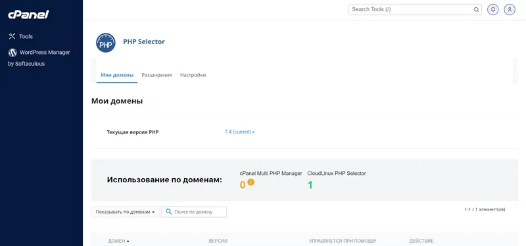This screenshot has width=526, height=246.
Task: Sort by the ДОМЕН column header
Action: pyautogui.click(x=118, y=241)
